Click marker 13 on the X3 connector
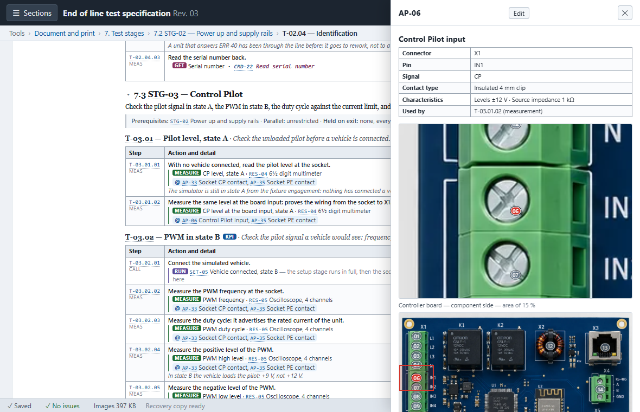640x412 pixels. coord(605,347)
